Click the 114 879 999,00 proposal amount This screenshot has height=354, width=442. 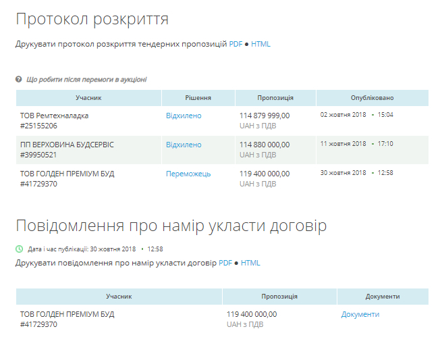265,116
